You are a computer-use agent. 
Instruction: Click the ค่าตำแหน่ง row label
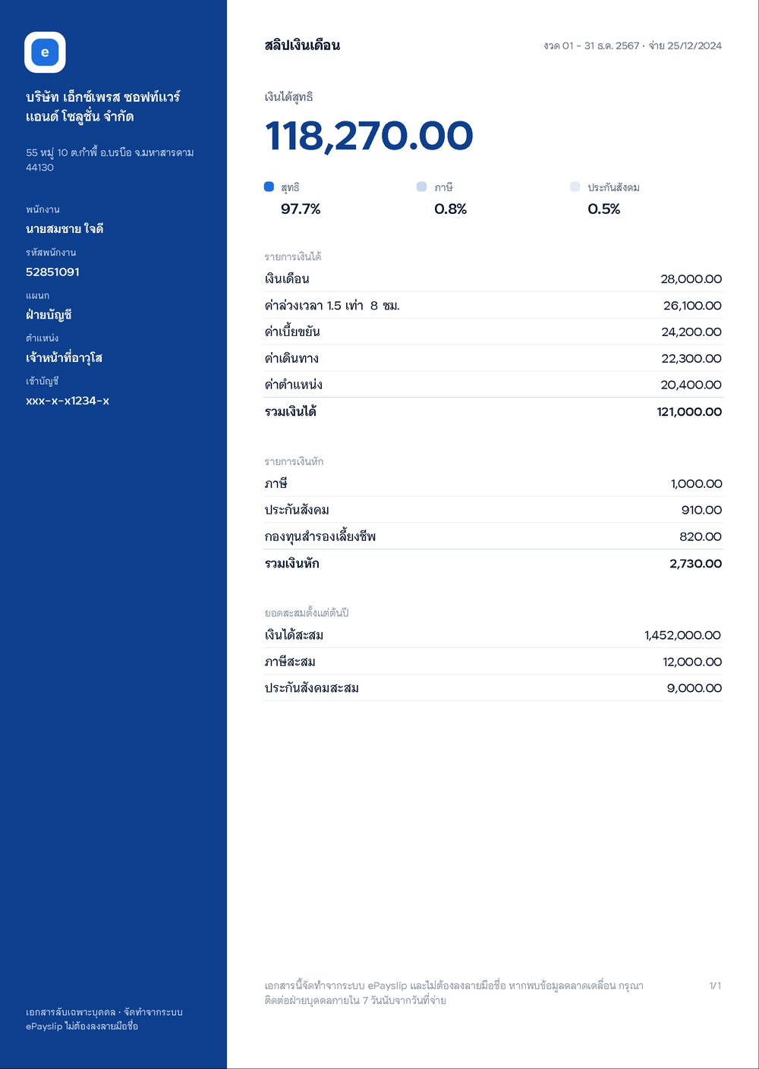coord(294,385)
